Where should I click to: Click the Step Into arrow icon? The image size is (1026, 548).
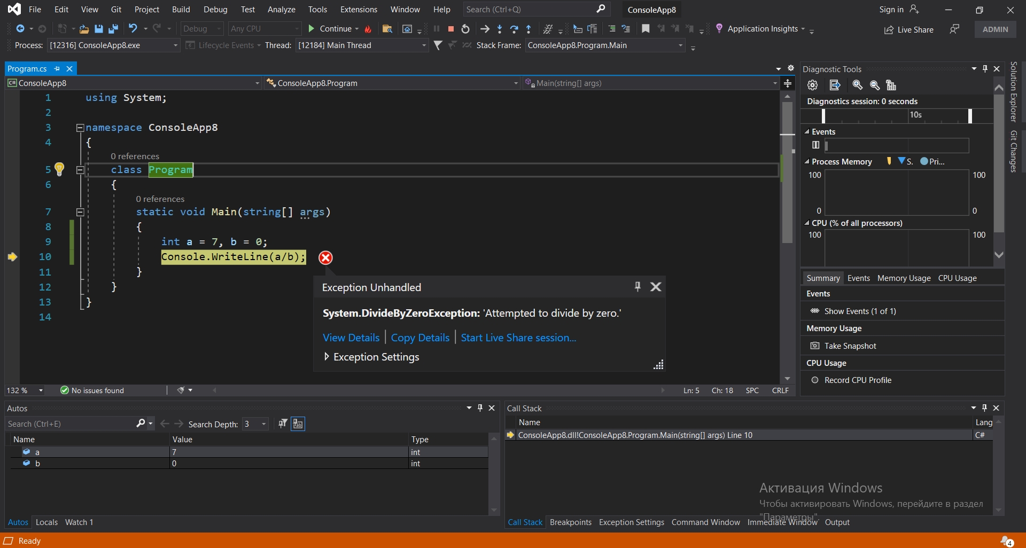[499, 29]
